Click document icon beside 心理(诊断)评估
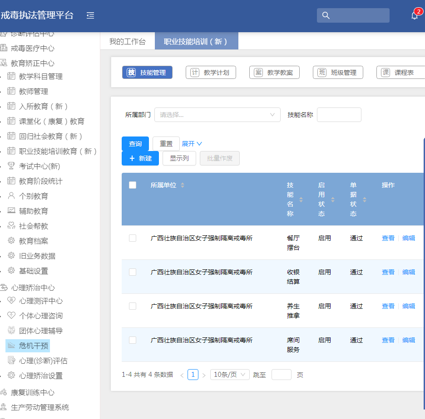425x419 pixels. click(11, 360)
